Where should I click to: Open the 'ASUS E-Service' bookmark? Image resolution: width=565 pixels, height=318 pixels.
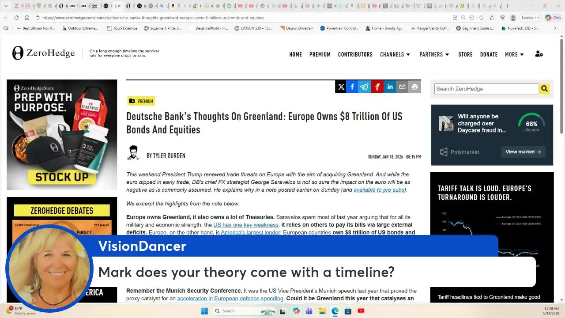click(x=122, y=28)
